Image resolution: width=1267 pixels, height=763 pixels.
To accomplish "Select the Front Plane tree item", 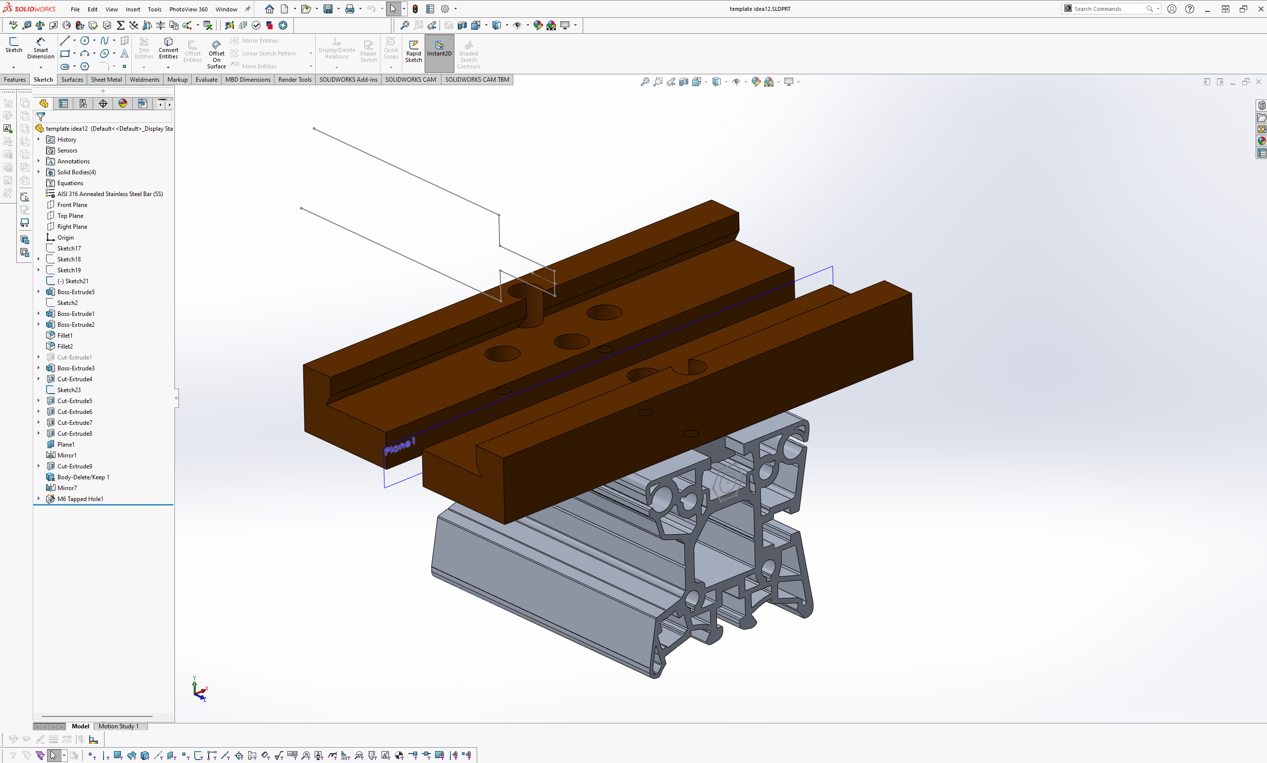I will [72, 204].
